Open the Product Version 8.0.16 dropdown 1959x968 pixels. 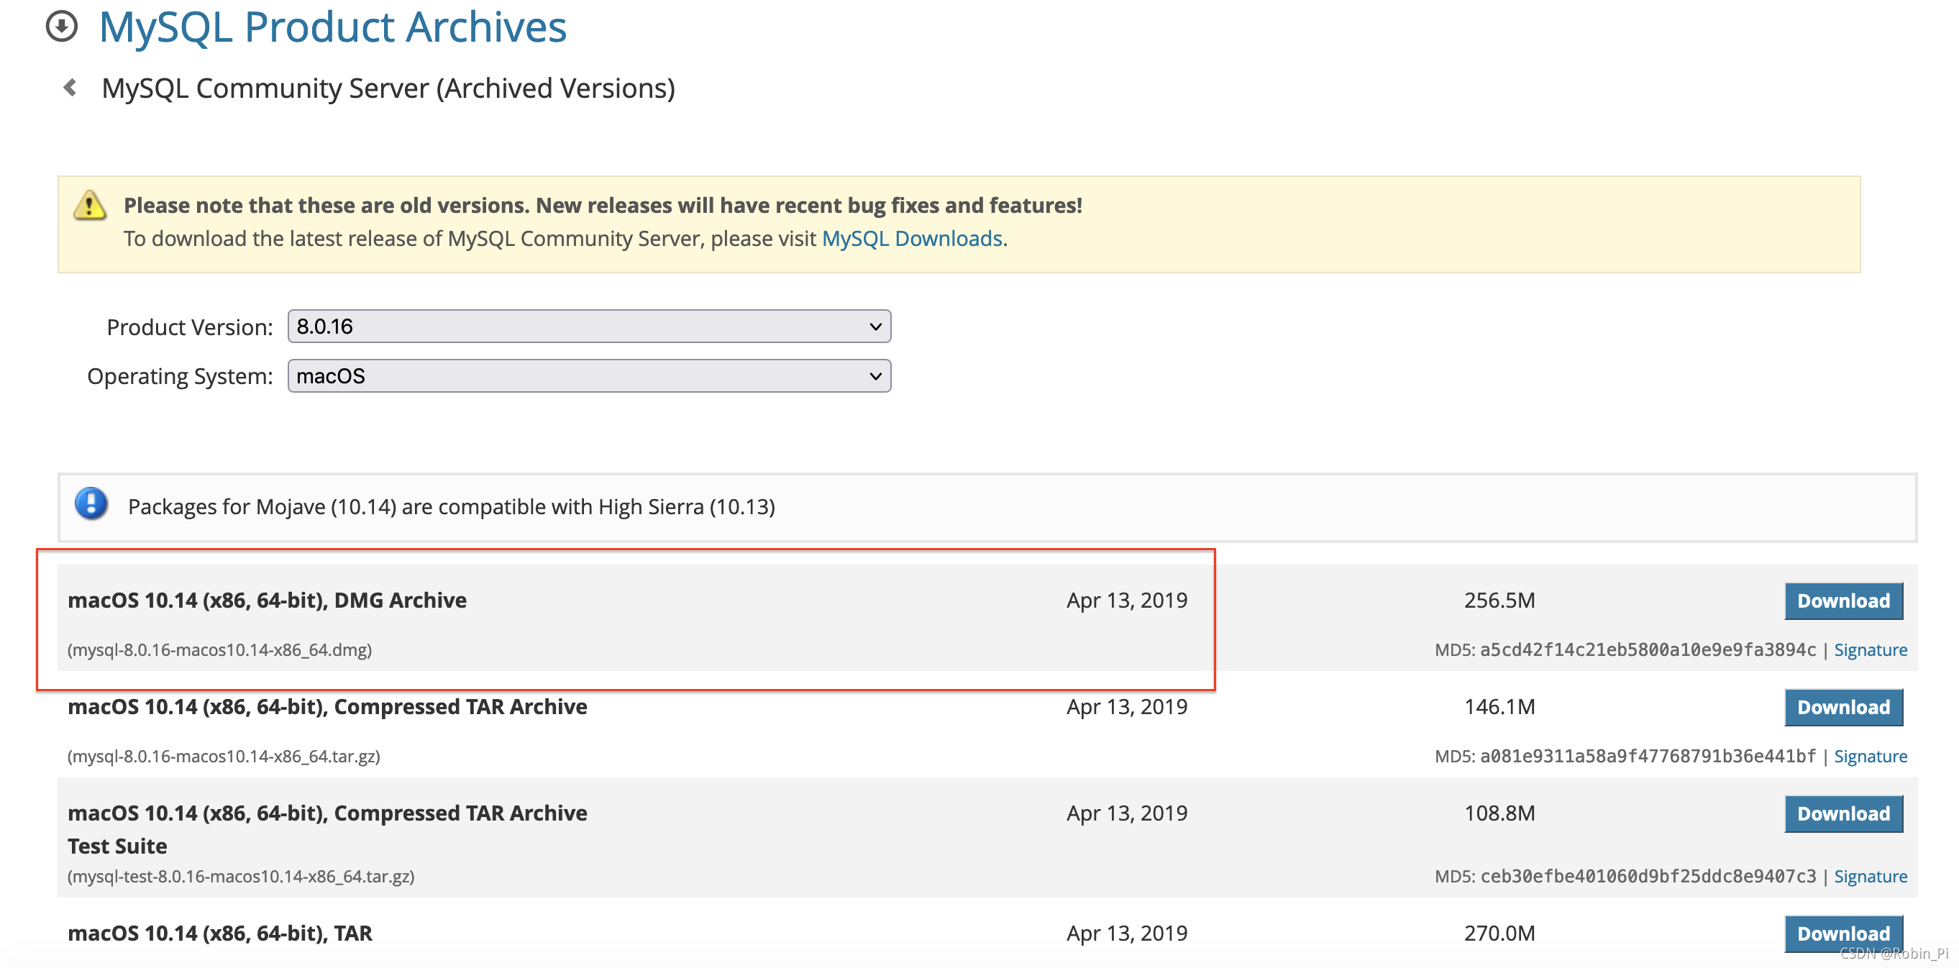tap(588, 327)
